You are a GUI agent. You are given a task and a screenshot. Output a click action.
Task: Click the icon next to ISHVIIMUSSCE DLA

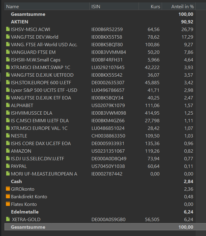(8, 113)
